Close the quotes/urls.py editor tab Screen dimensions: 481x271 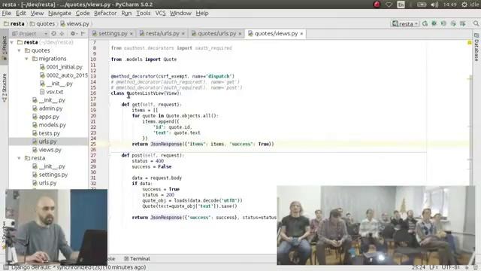click(240, 34)
